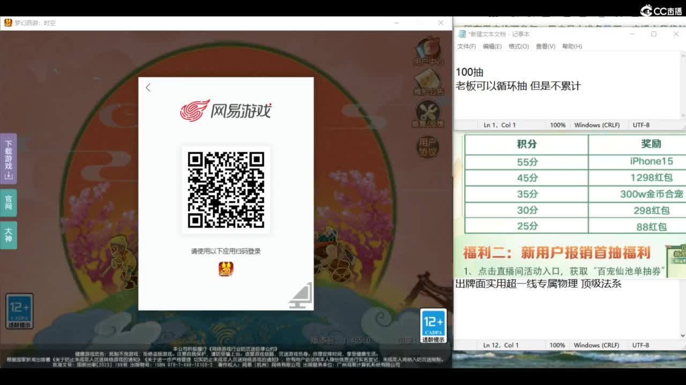Switch to computer login via the monitor icon

click(301, 296)
